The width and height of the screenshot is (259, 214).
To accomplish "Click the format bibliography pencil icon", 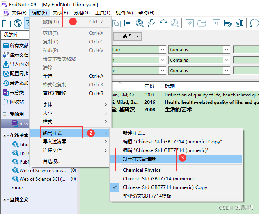I will pos(228,23).
